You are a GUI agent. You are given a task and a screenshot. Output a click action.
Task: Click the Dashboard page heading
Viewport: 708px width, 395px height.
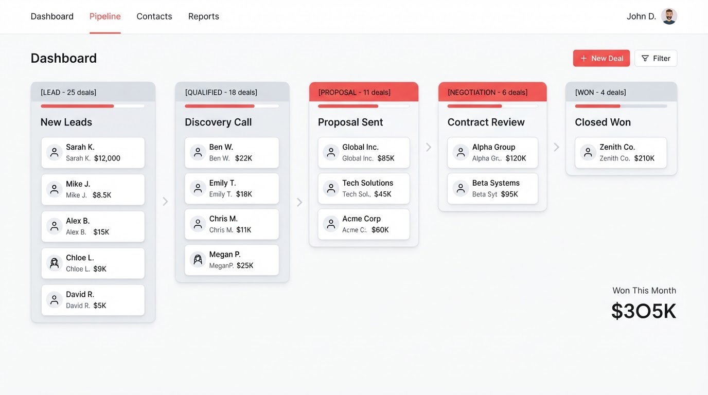64,58
